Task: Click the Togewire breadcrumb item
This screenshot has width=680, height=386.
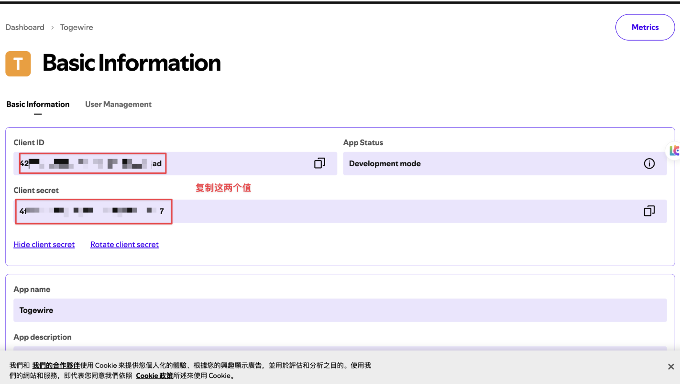Action: [x=77, y=27]
